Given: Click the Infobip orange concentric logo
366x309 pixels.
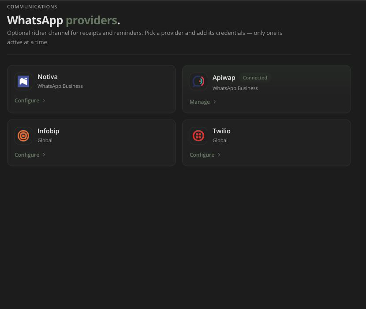Looking at the screenshot, I should (x=23, y=136).
